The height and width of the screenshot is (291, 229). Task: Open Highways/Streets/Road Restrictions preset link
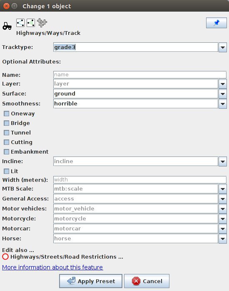pyautogui.click(x=67, y=257)
